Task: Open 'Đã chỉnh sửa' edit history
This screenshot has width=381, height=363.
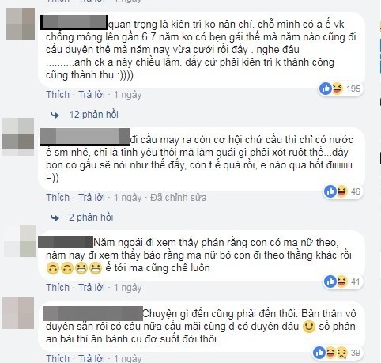Action: click(179, 198)
